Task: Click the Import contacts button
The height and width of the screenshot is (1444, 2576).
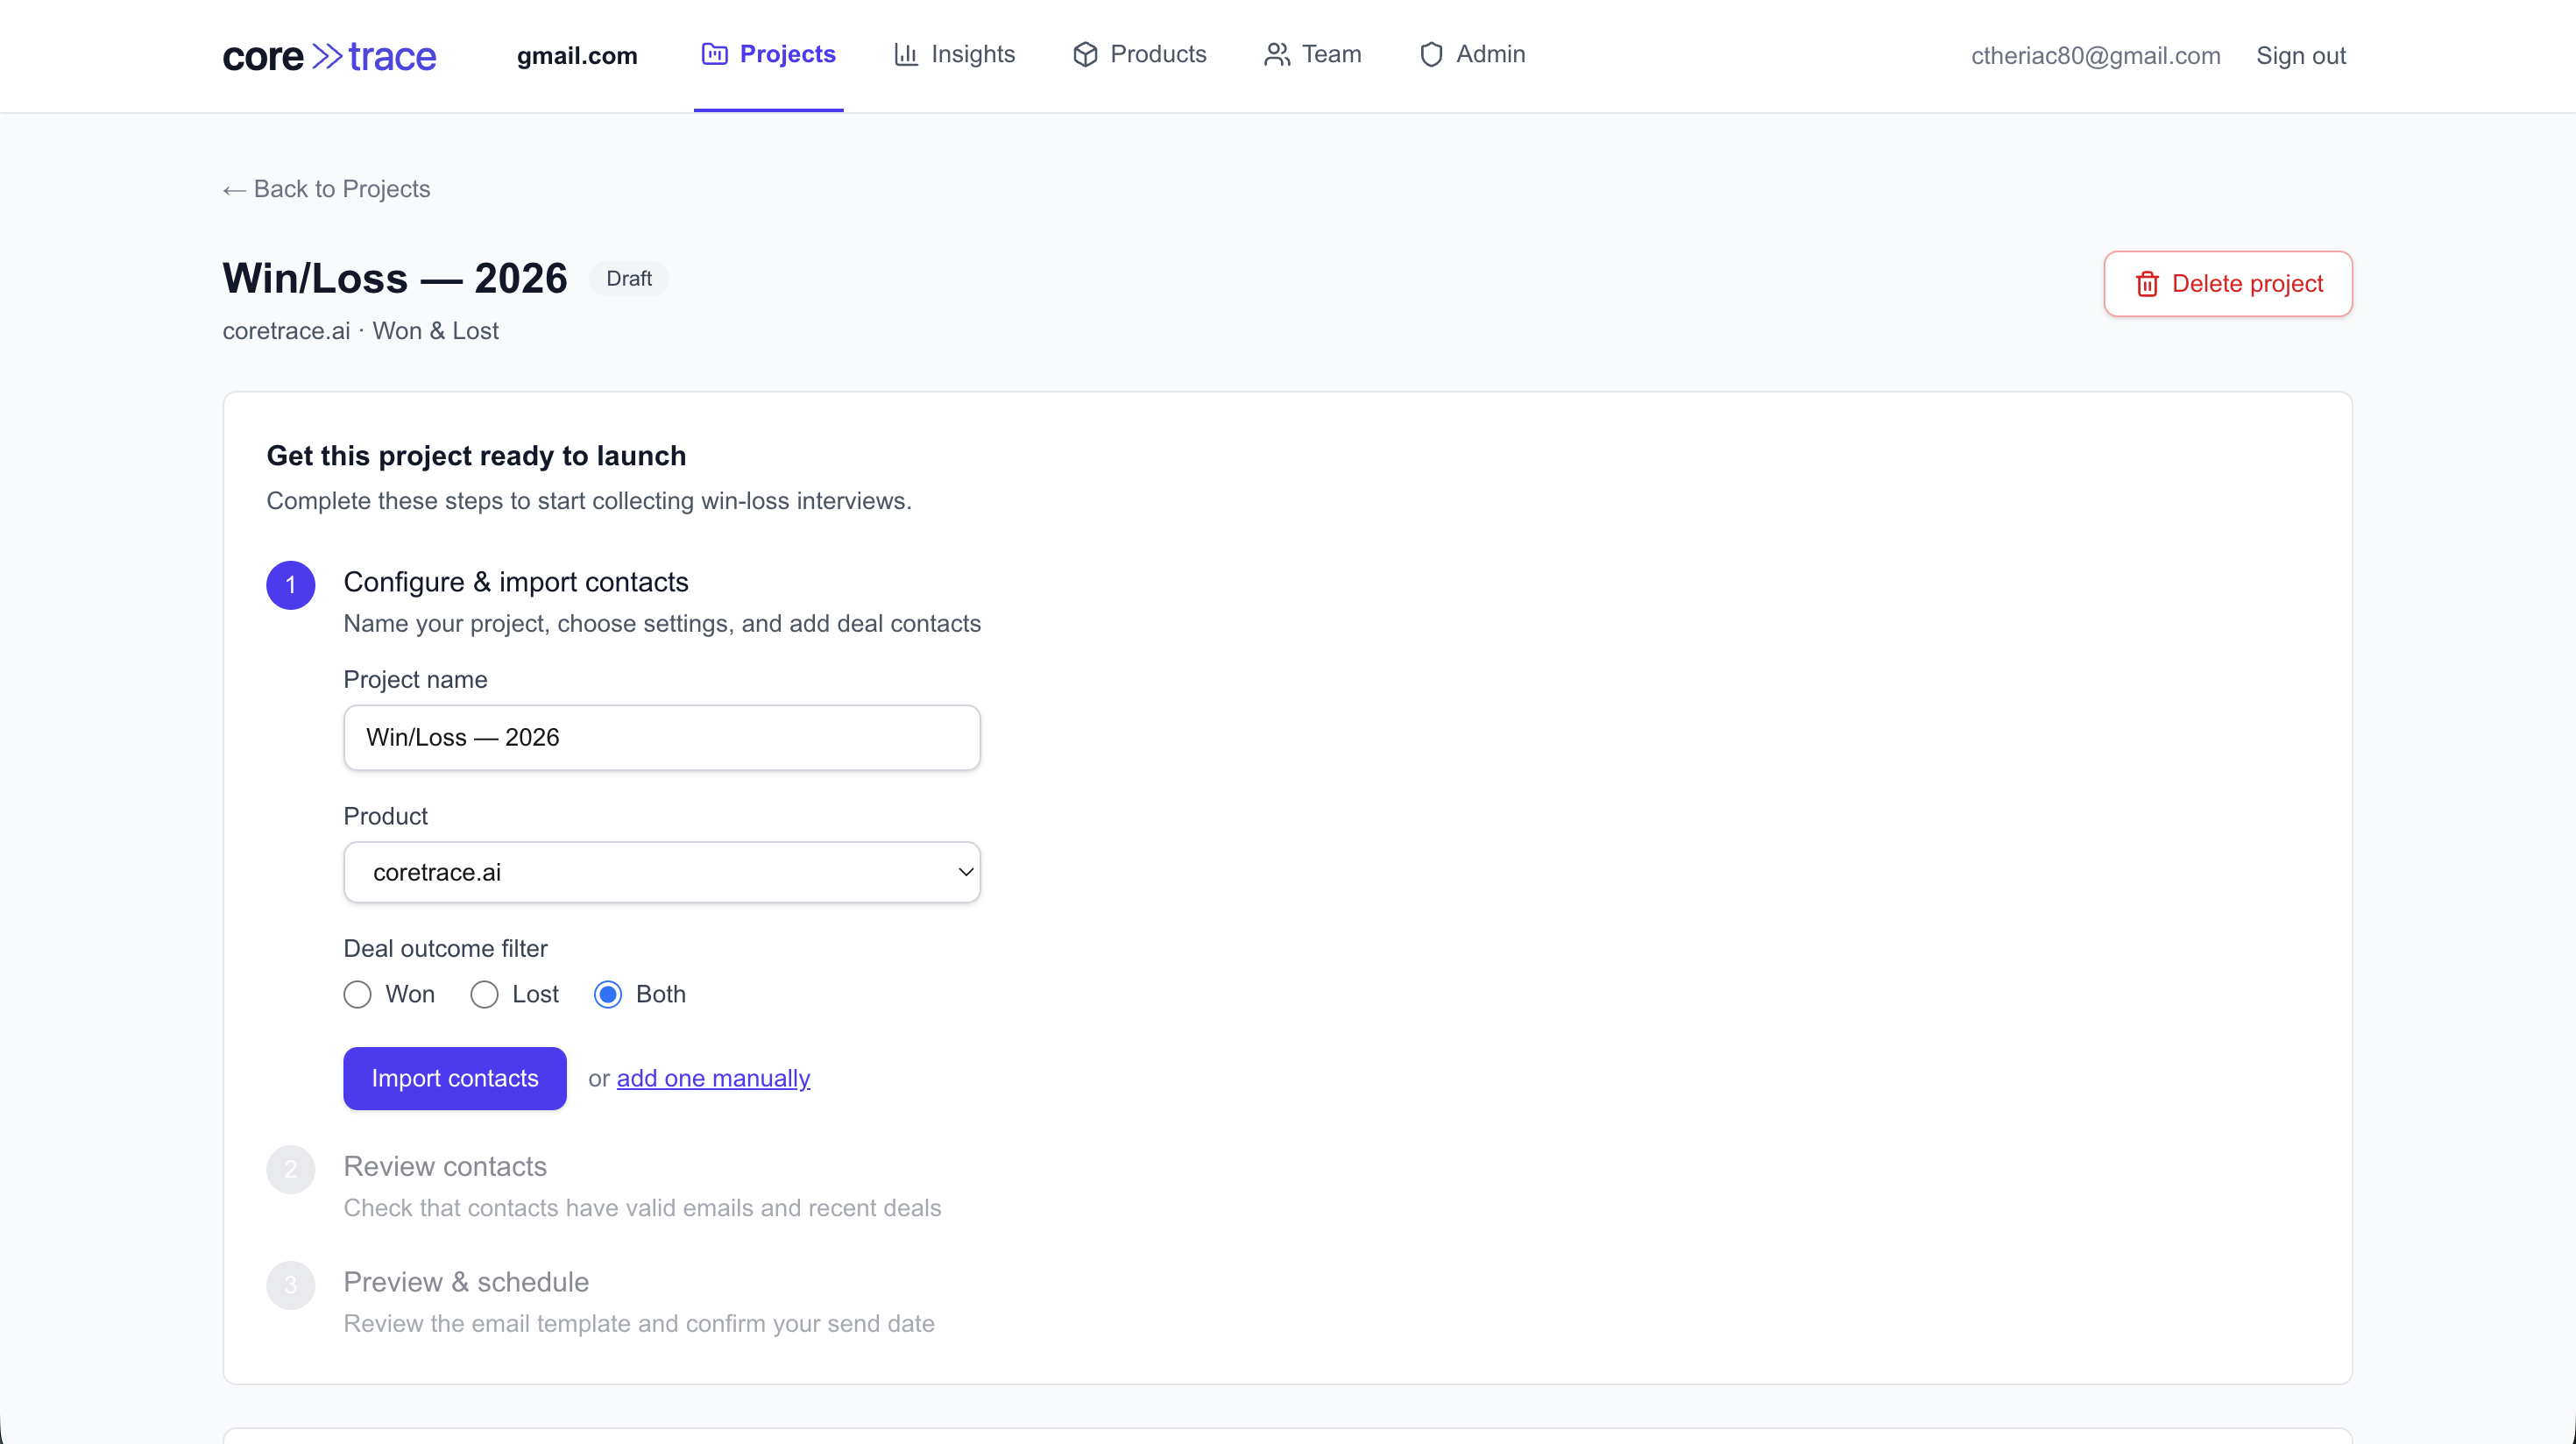Action: 454,1078
